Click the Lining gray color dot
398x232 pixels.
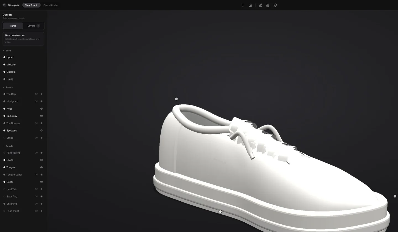[x=4, y=79]
